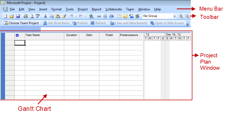Click the project document icon beside File
Image resolution: width=231 pixels, height=114 pixels.
click(x=5, y=9)
